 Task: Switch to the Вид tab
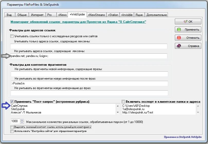(x=10, y=15)
